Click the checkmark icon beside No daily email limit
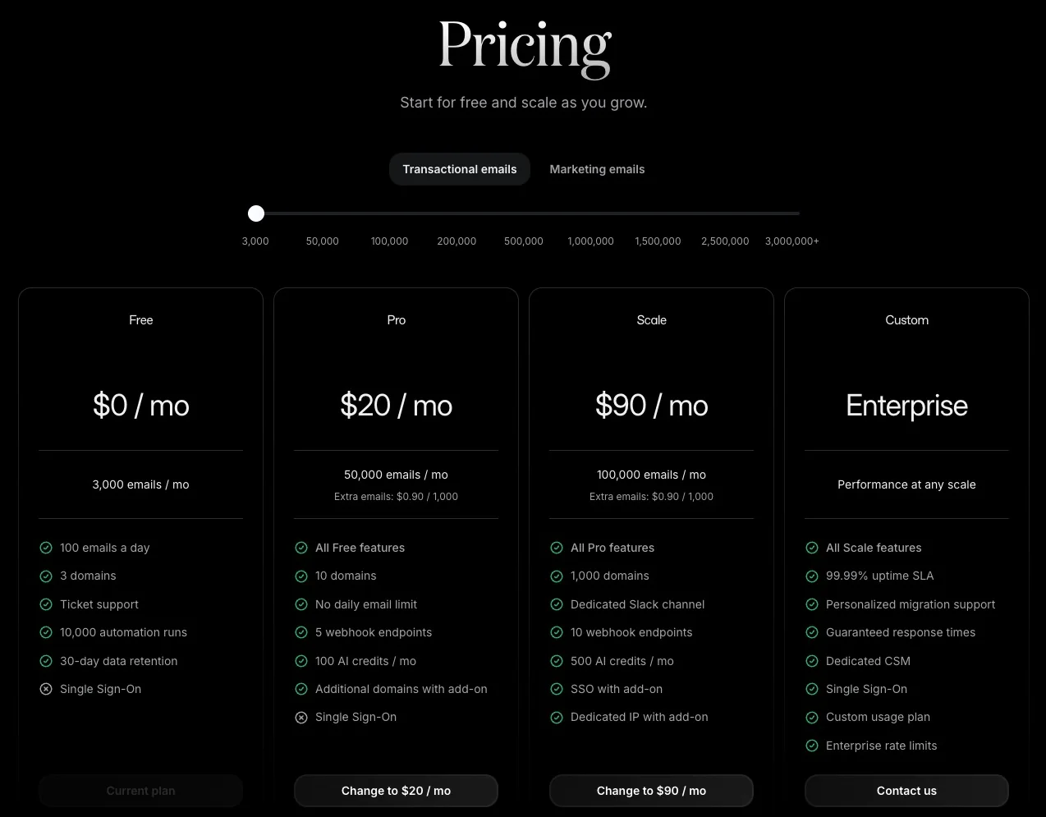The height and width of the screenshot is (817, 1046). click(301, 604)
